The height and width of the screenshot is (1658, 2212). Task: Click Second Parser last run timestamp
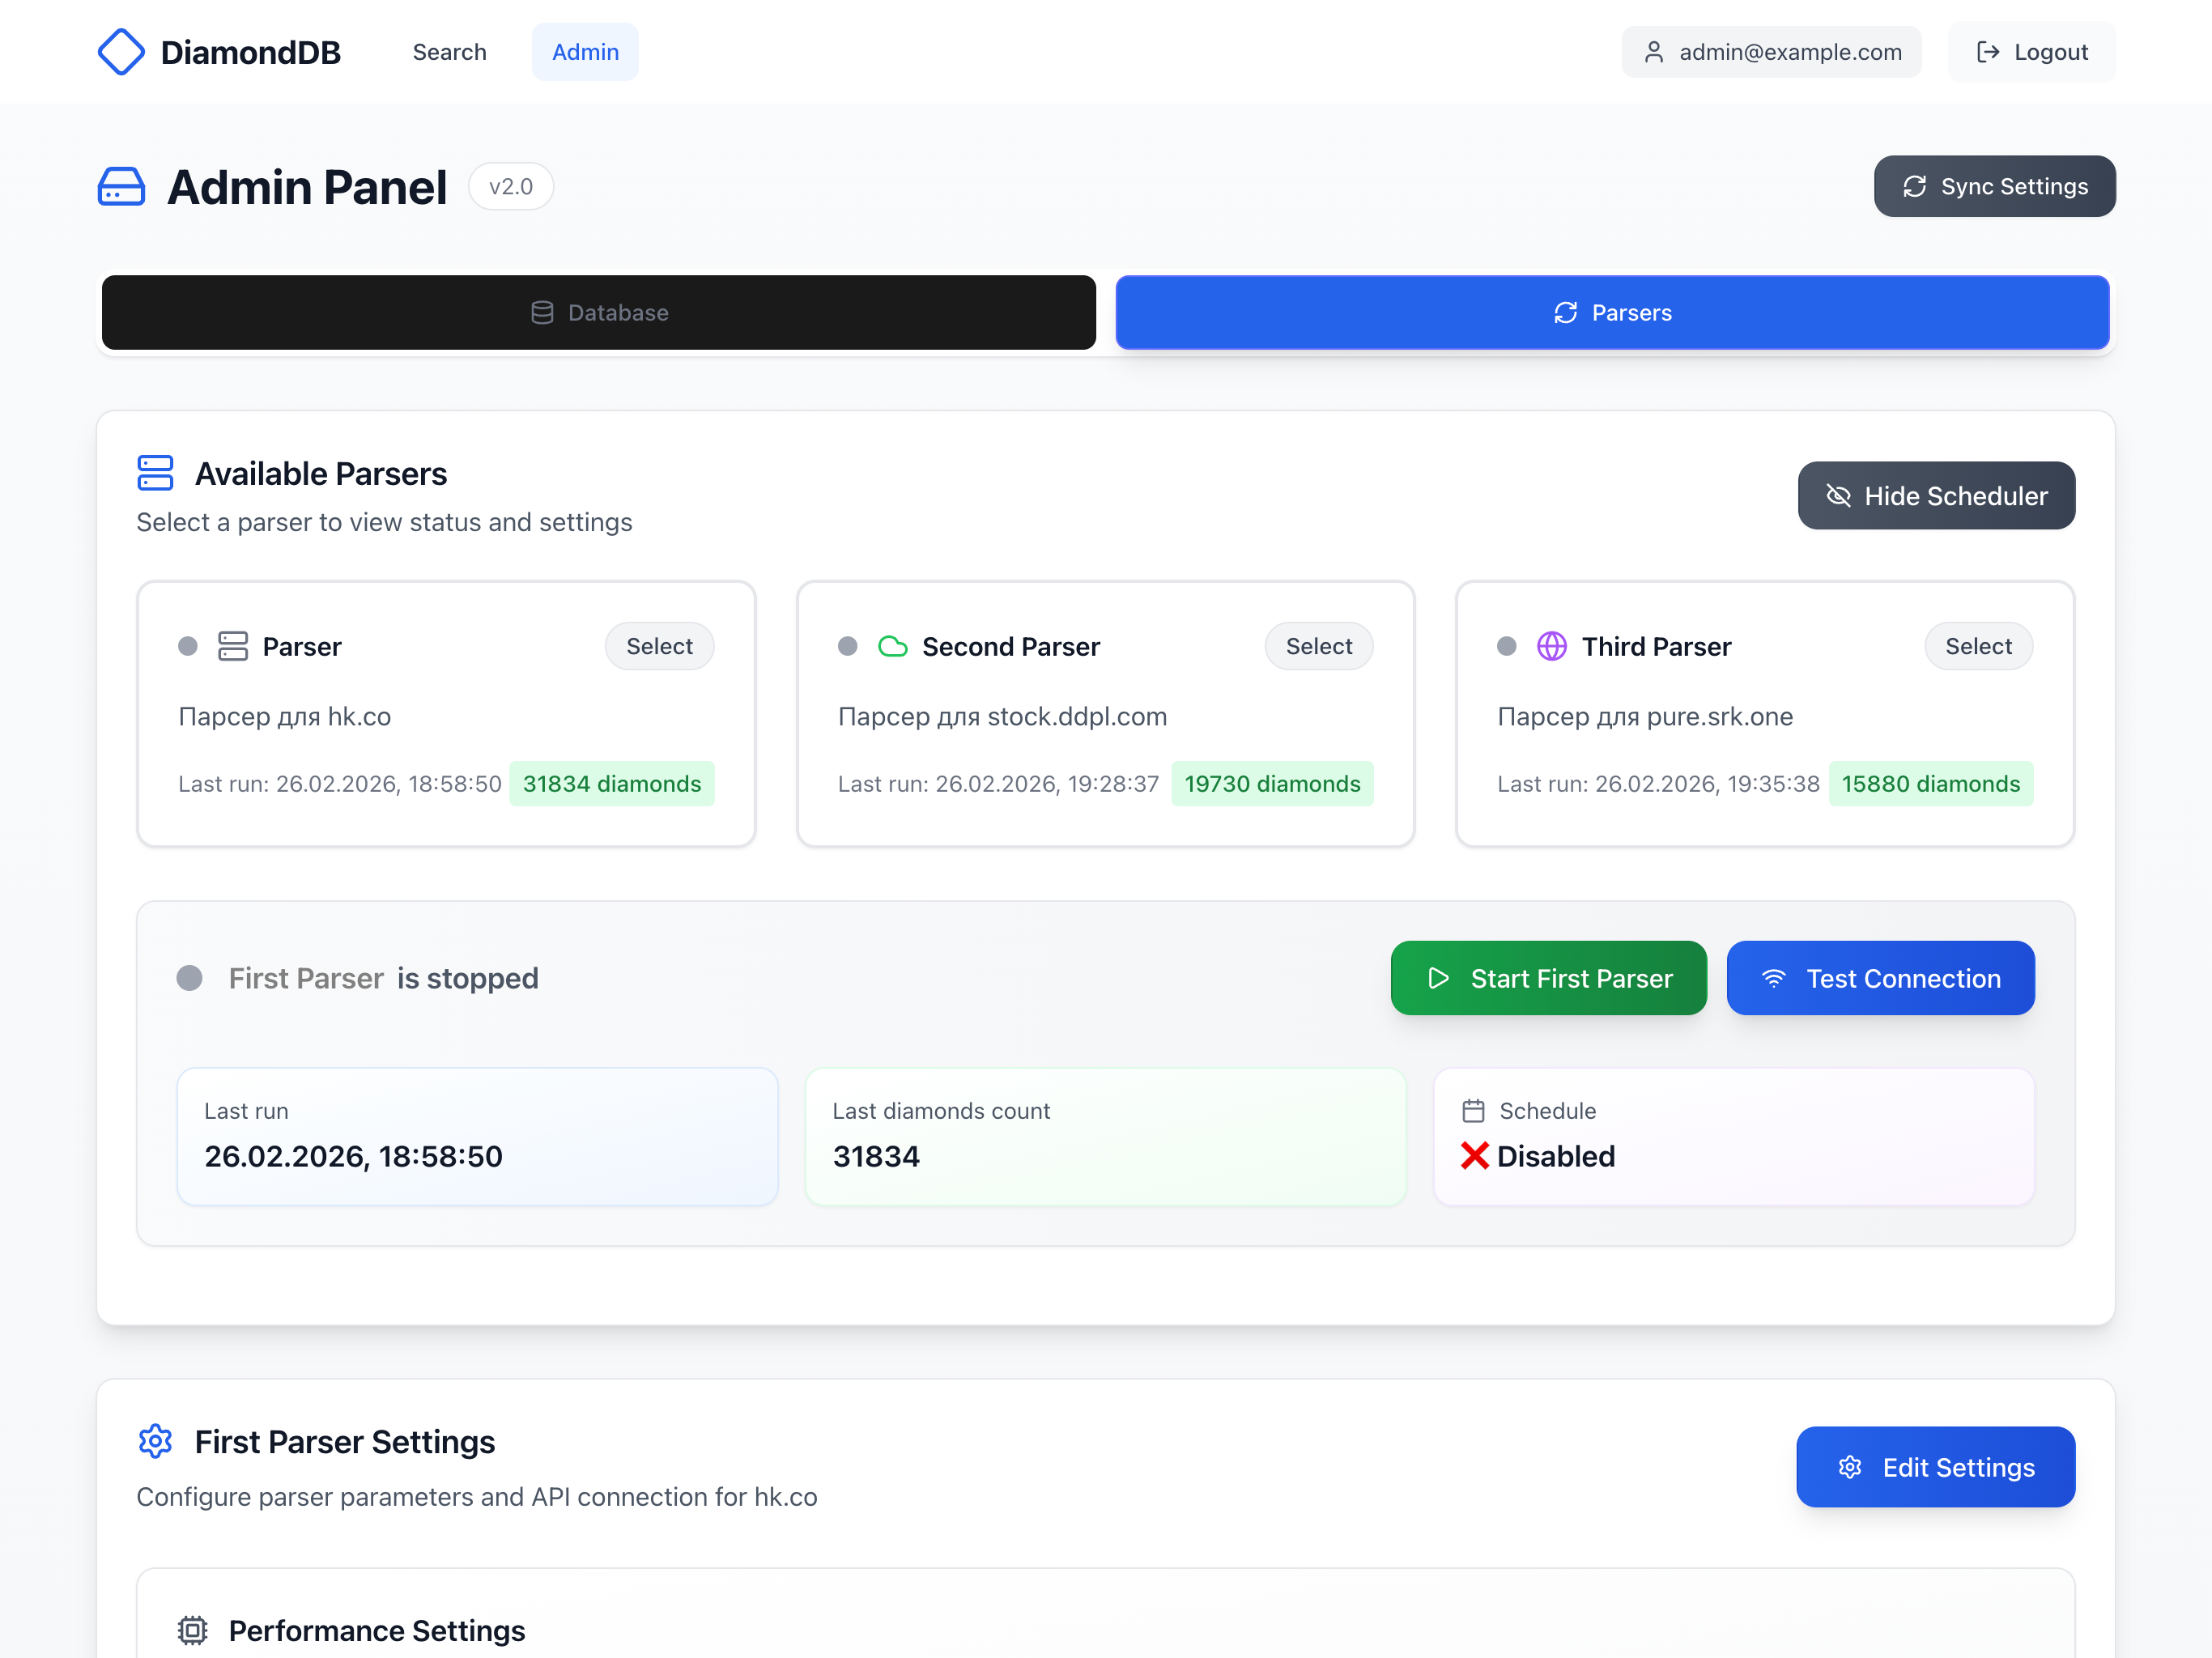click(998, 784)
